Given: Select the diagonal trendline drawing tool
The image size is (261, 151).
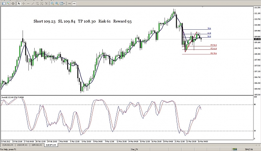Looking at the screenshot, I should click(x=33, y=3).
